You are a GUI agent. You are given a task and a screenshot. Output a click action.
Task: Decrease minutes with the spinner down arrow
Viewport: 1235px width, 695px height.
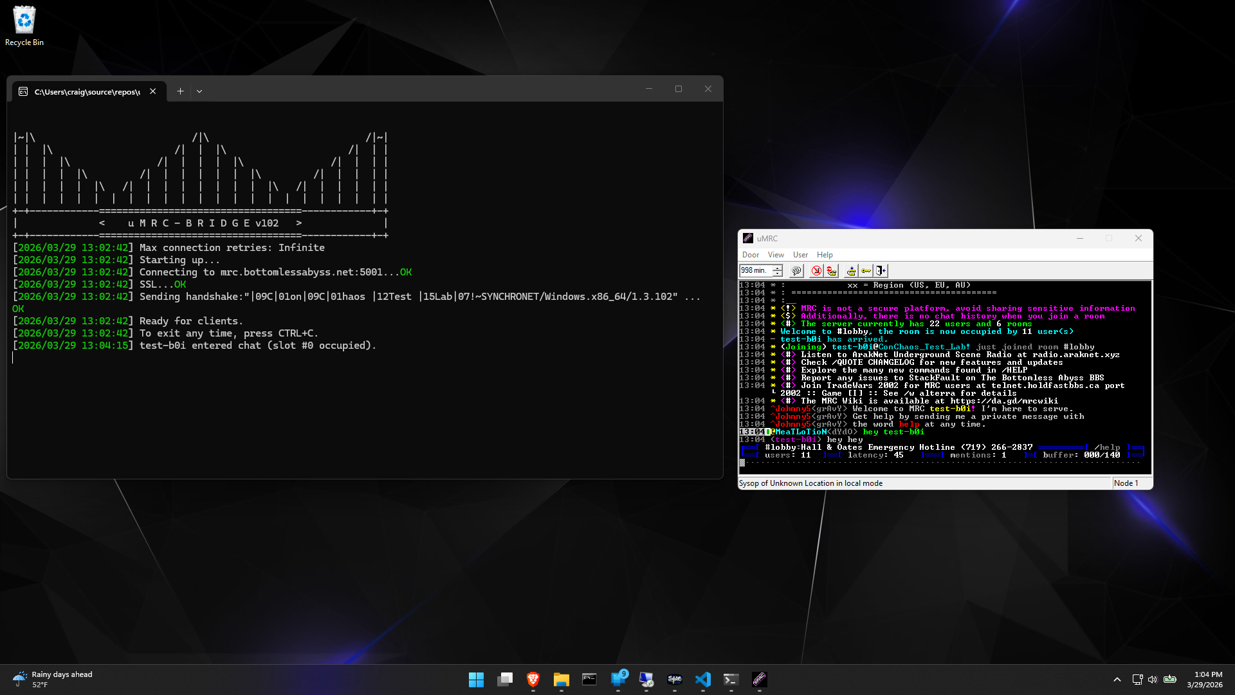point(778,274)
